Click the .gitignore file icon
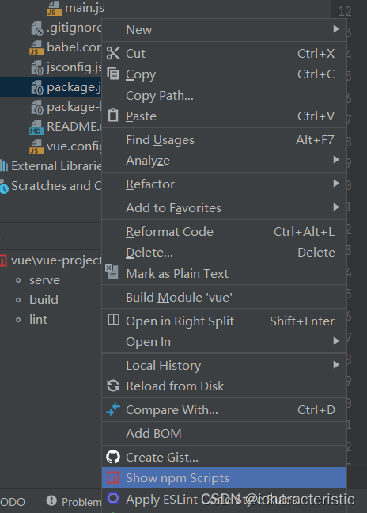 37,28
